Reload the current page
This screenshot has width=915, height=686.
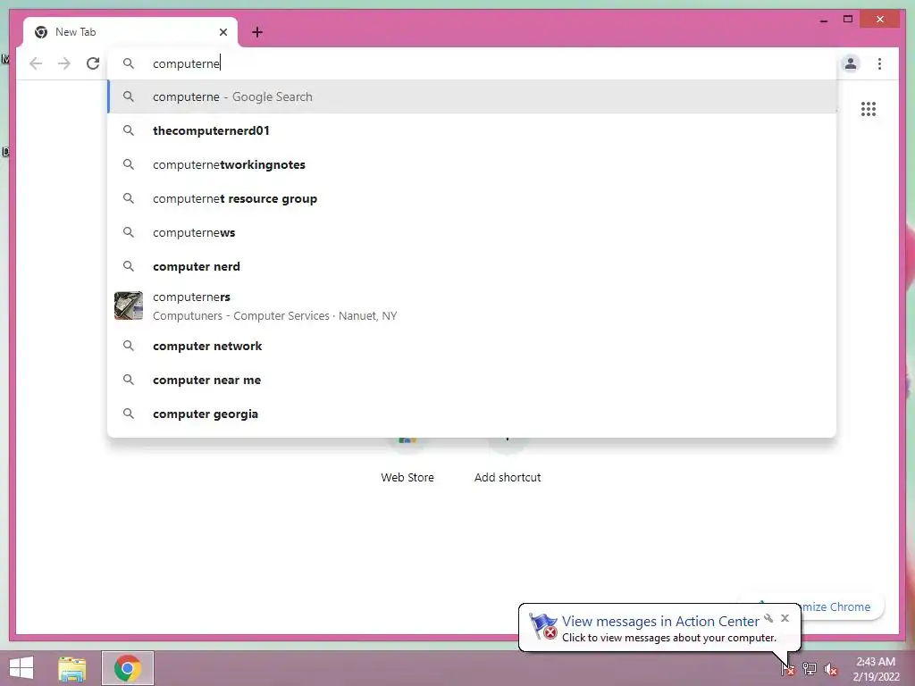coord(93,63)
